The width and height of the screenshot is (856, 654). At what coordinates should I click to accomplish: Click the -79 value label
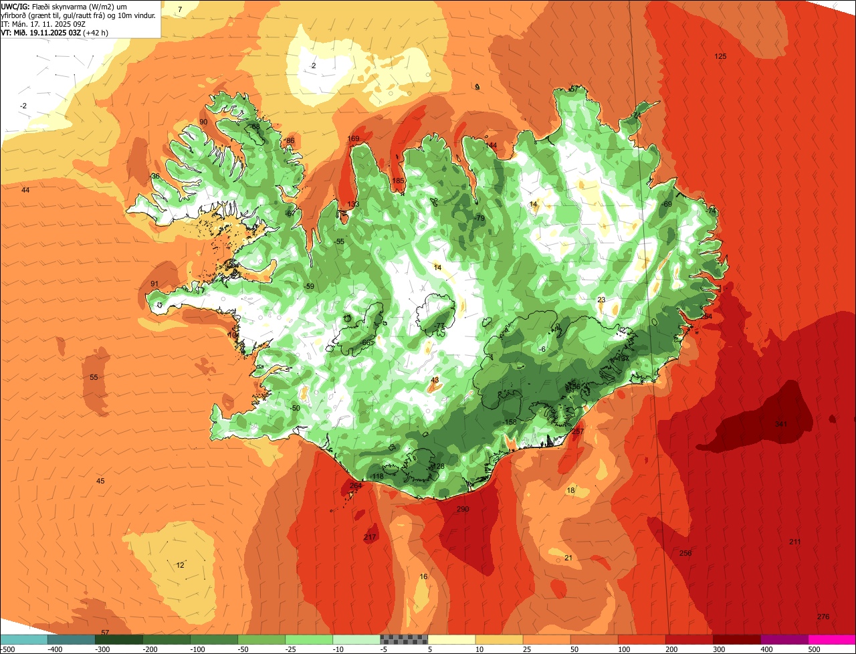tap(479, 218)
